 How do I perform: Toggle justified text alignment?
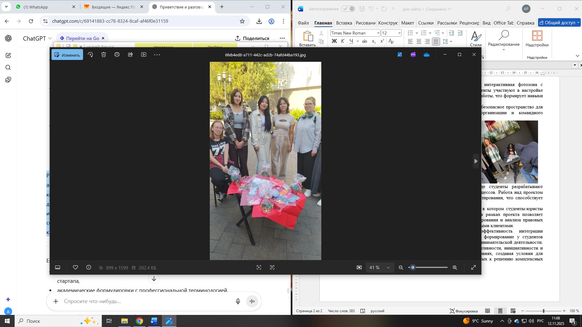click(436, 41)
